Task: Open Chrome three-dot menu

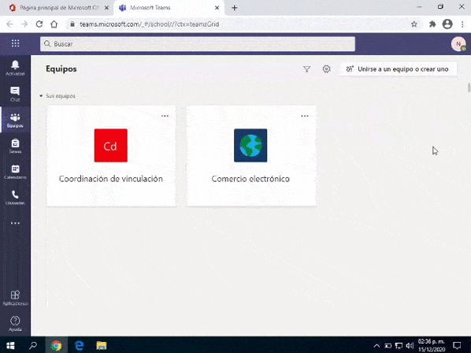Action: click(x=462, y=24)
